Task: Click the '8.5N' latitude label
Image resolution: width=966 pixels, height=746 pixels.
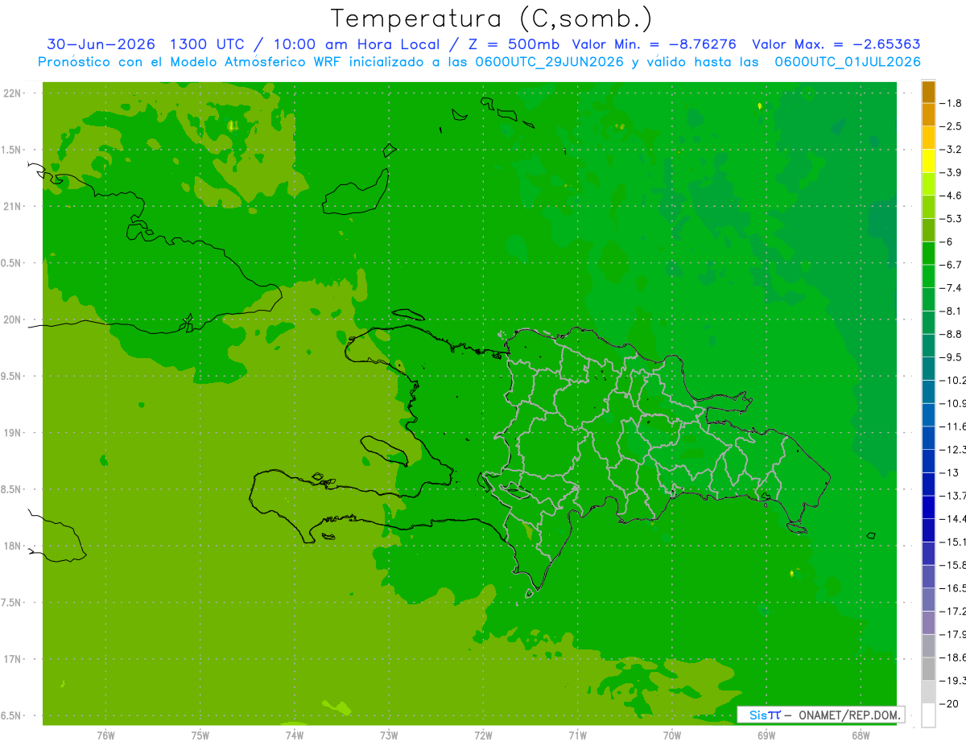Action: click(x=11, y=489)
